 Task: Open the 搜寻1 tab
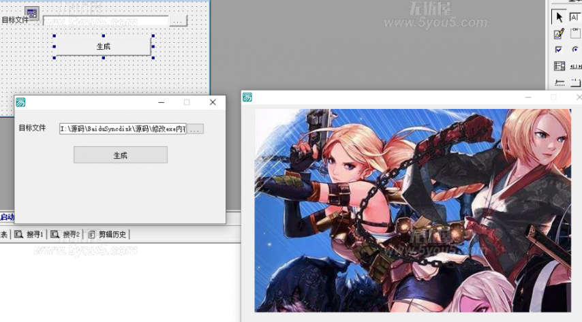click(x=29, y=234)
